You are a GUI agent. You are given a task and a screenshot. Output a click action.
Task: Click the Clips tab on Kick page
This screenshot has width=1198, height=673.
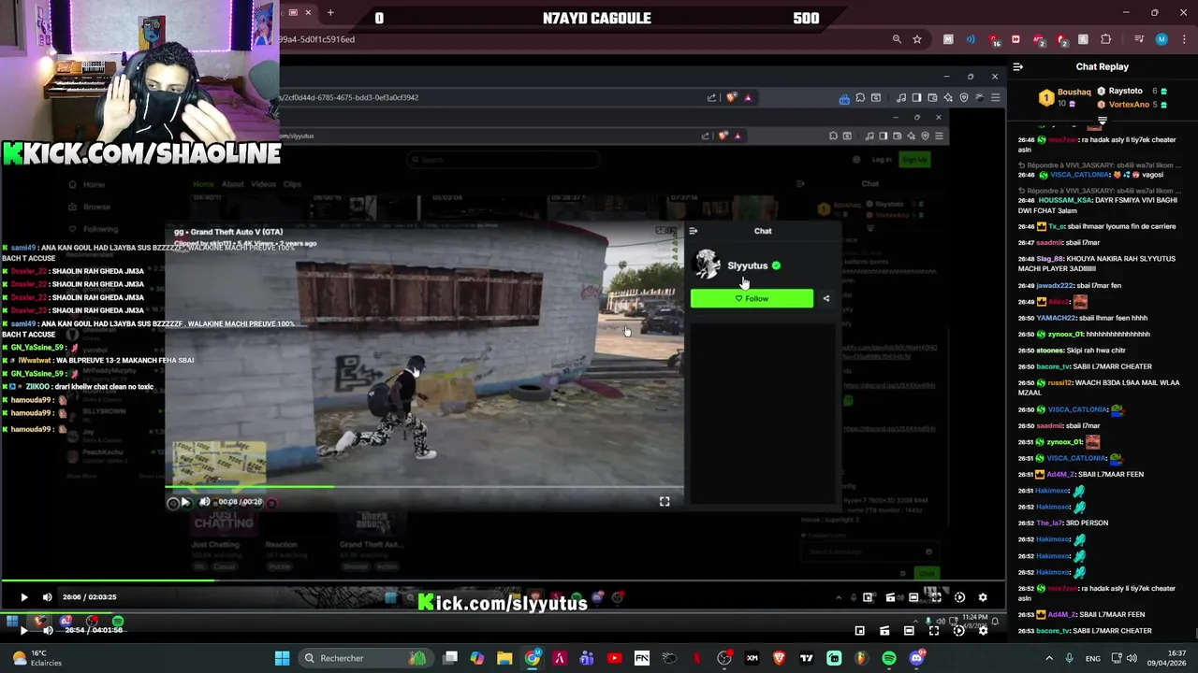coord(292,184)
